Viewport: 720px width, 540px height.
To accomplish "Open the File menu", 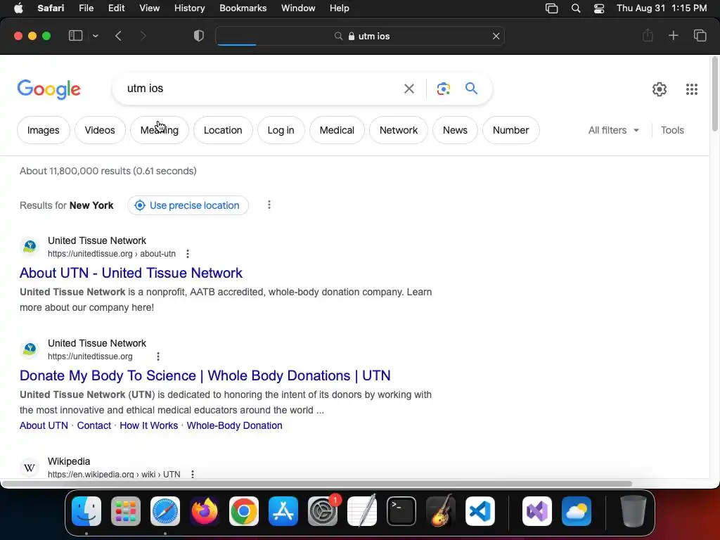I will [86, 8].
